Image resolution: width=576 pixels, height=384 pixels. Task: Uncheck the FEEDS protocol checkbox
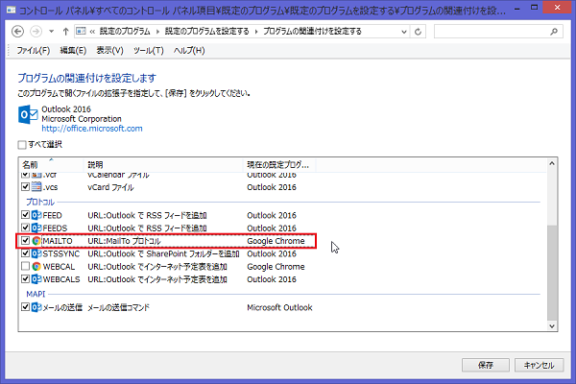coord(25,228)
